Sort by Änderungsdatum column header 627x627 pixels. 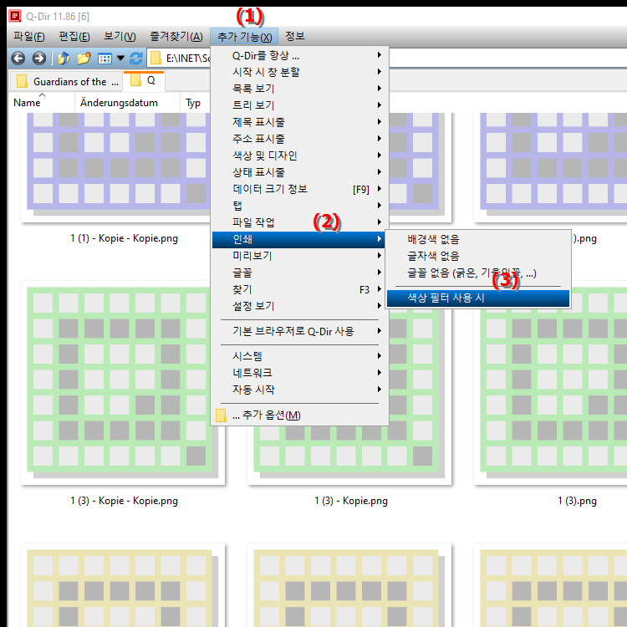coord(127,103)
